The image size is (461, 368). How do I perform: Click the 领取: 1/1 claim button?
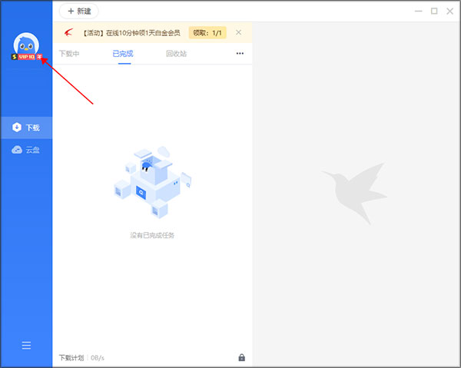coord(207,32)
